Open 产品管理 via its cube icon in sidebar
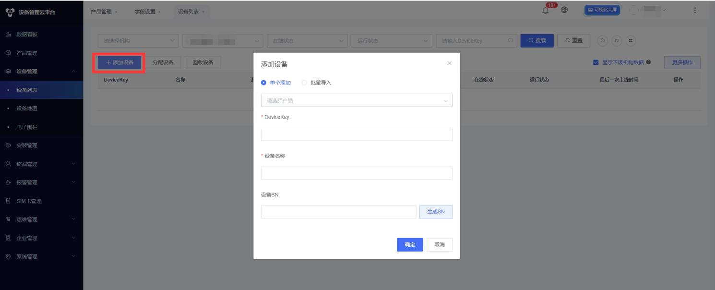715x290 pixels. pyautogui.click(x=8, y=53)
